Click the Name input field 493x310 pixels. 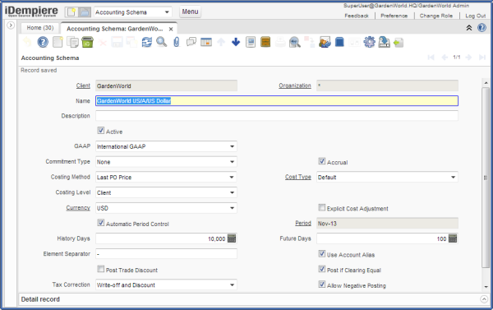(x=277, y=100)
